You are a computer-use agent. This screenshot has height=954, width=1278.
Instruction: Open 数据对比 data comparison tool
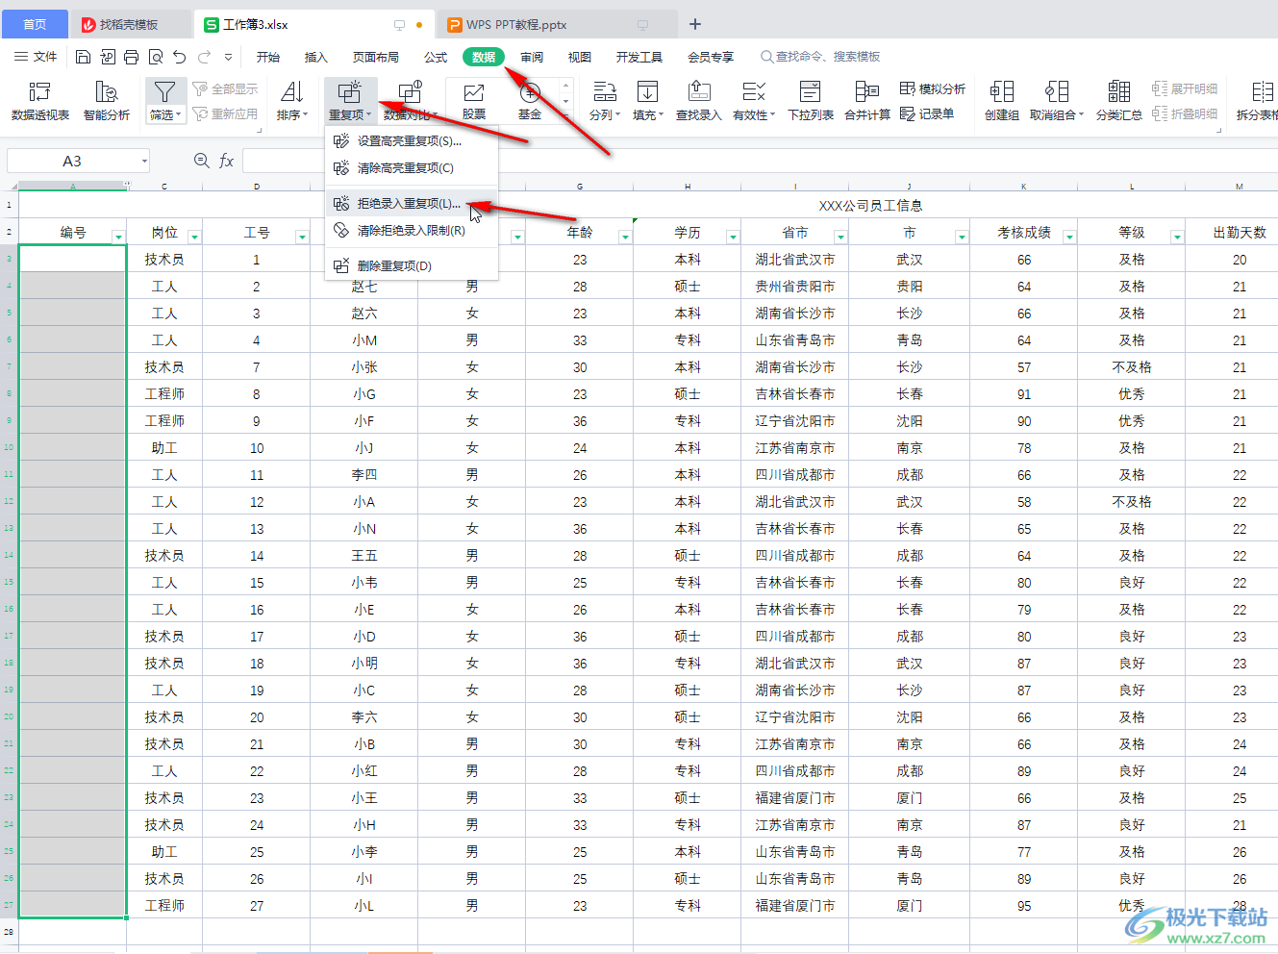(411, 101)
